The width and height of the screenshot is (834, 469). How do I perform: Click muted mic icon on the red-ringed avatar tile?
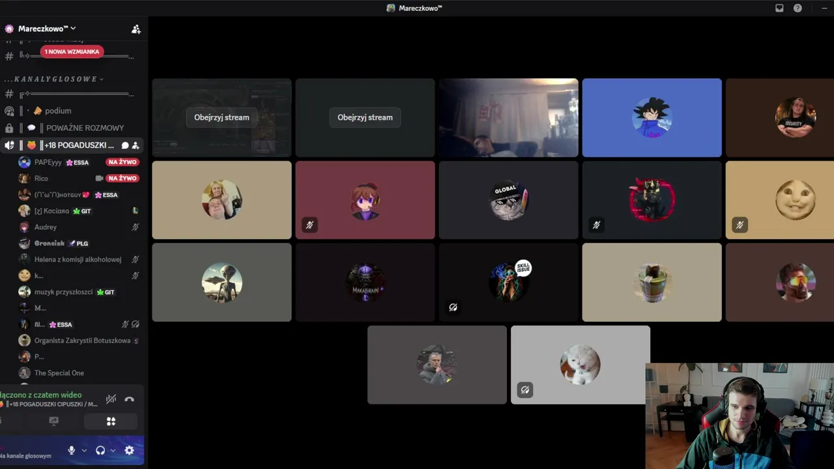coord(596,225)
